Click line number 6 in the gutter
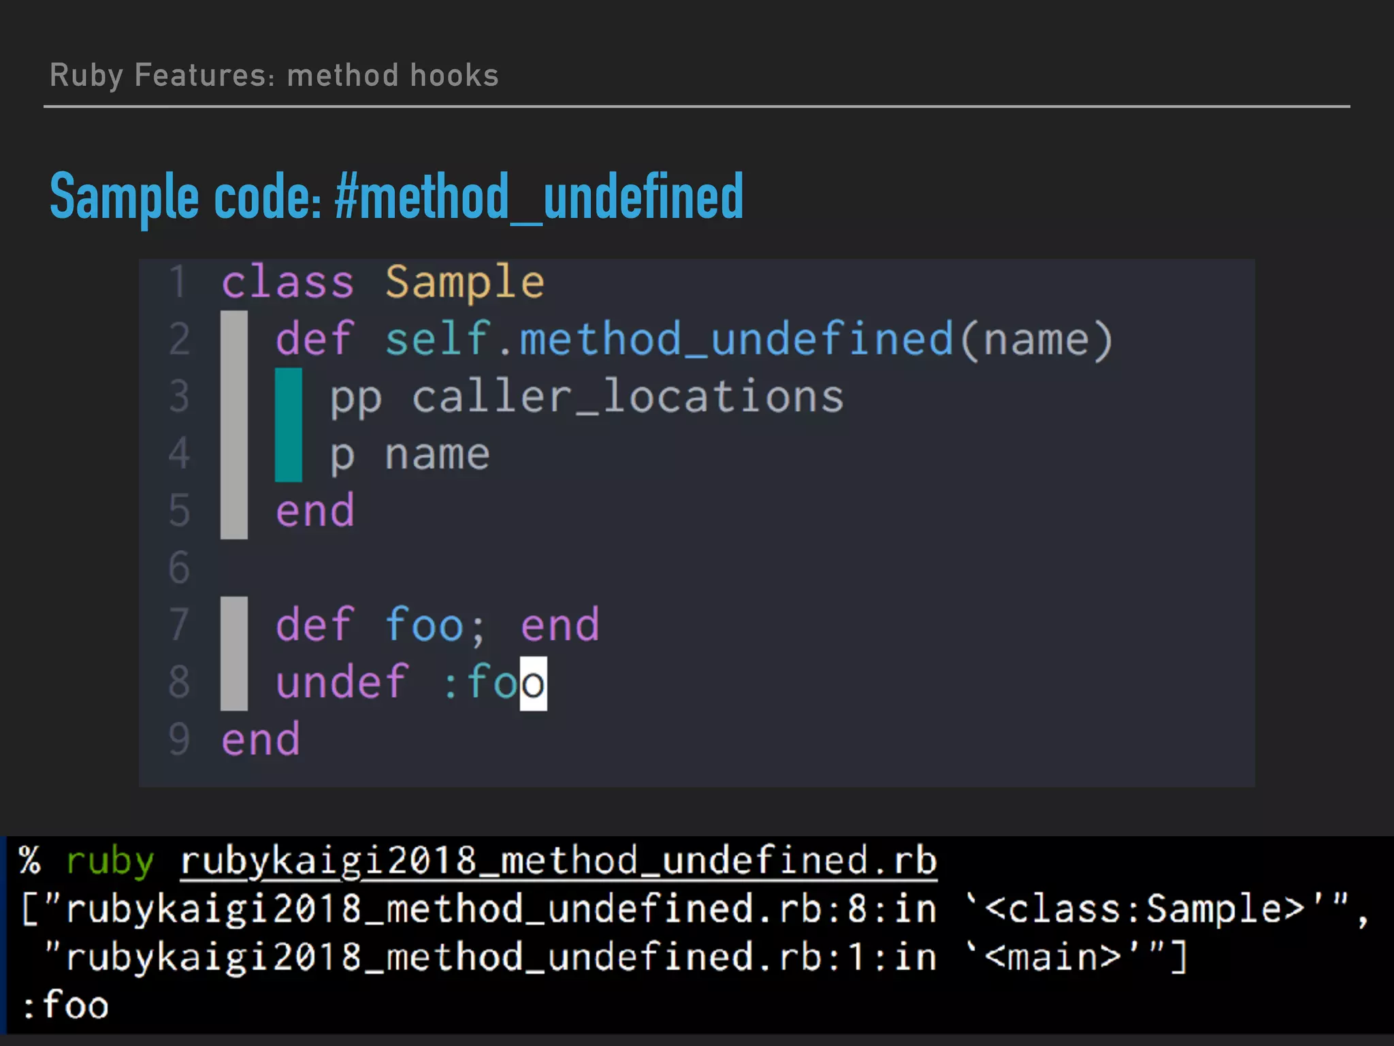The image size is (1394, 1046). tap(178, 567)
